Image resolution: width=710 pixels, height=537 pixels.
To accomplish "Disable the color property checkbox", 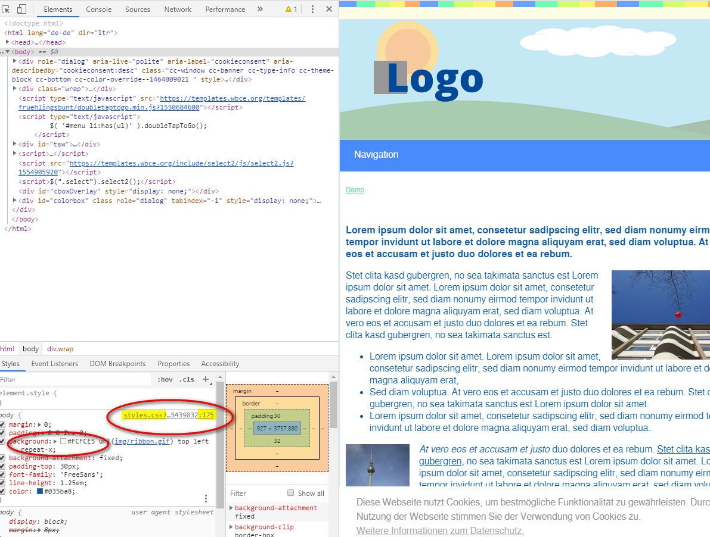I will click(2, 491).
